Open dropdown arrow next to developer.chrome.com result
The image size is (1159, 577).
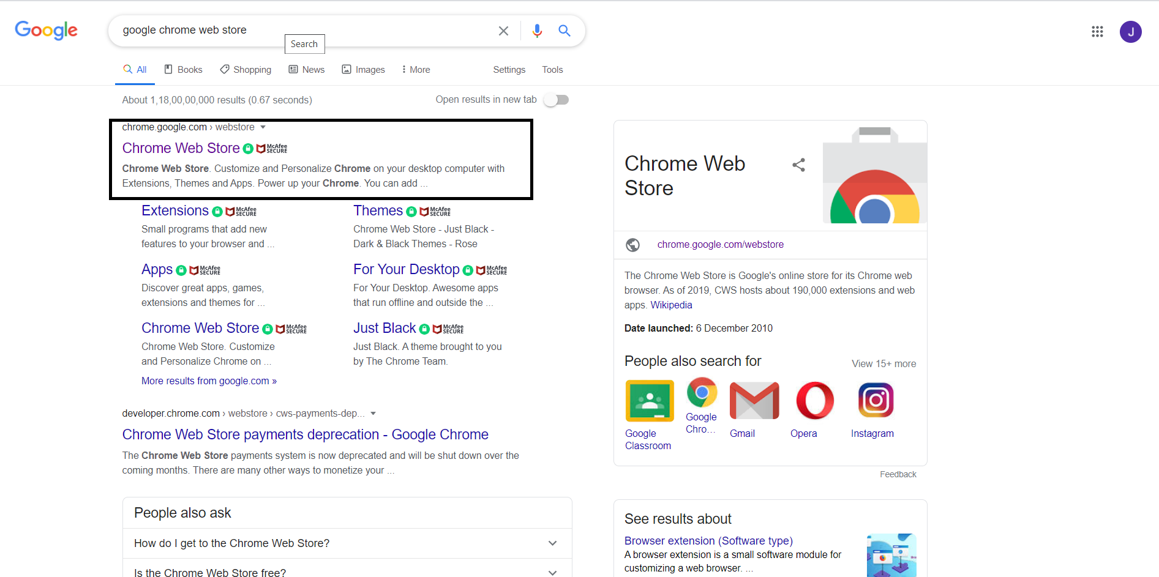373,414
